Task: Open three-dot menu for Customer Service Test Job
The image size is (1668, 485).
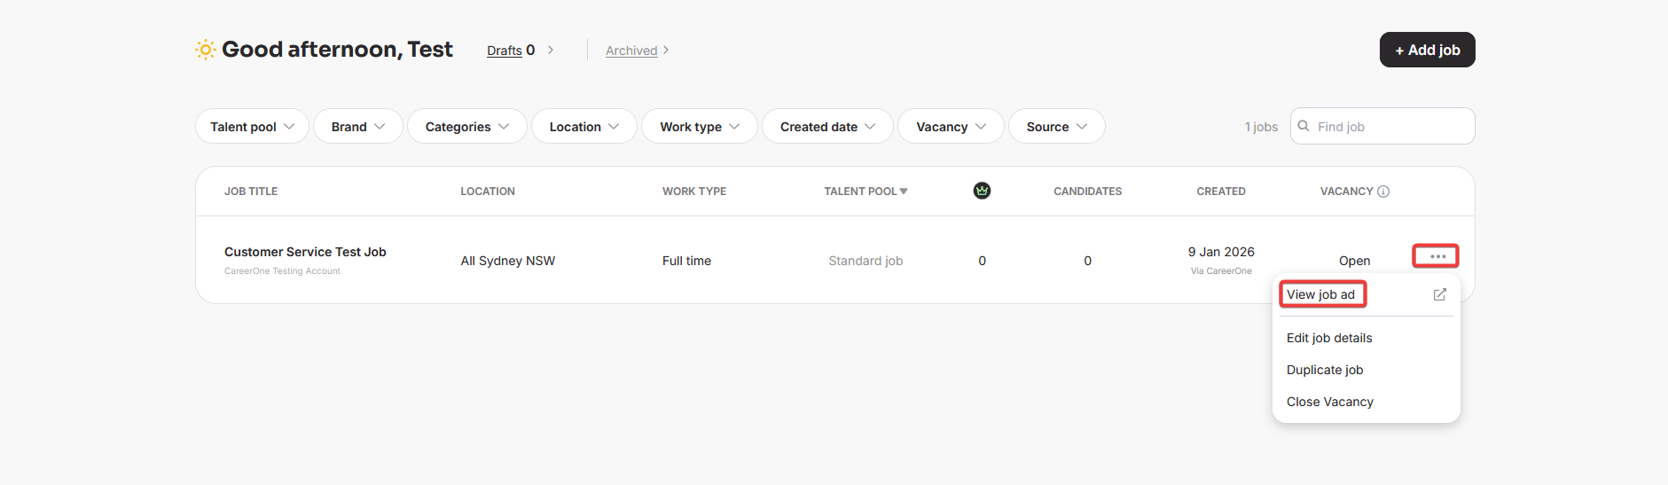Action: point(1437,256)
